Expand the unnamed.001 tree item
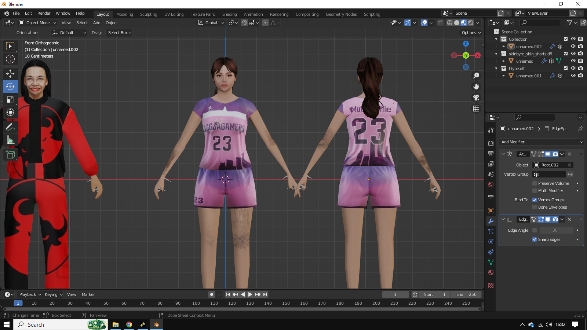Viewport: 587px width, 330px height. tap(504, 76)
